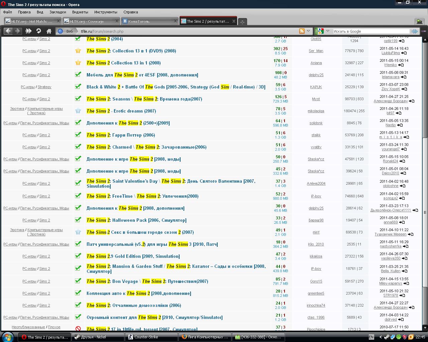428x342 pixels.
Task: Jump to last post by Ronald24 arrow icon
Action: click(402, 161)
